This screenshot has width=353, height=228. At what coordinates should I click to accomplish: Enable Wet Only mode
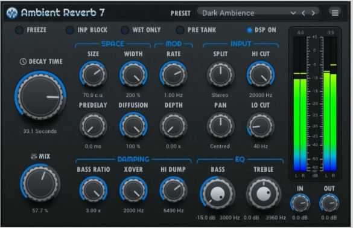click(x=124, y=30)
